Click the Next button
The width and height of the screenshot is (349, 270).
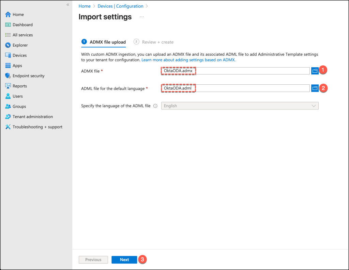tap(124, 260)
